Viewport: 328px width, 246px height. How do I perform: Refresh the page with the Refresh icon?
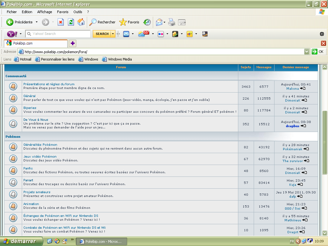click(71, 22)
